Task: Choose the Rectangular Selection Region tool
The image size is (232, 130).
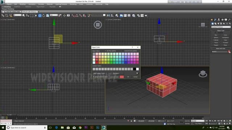Action: point(32,16)
